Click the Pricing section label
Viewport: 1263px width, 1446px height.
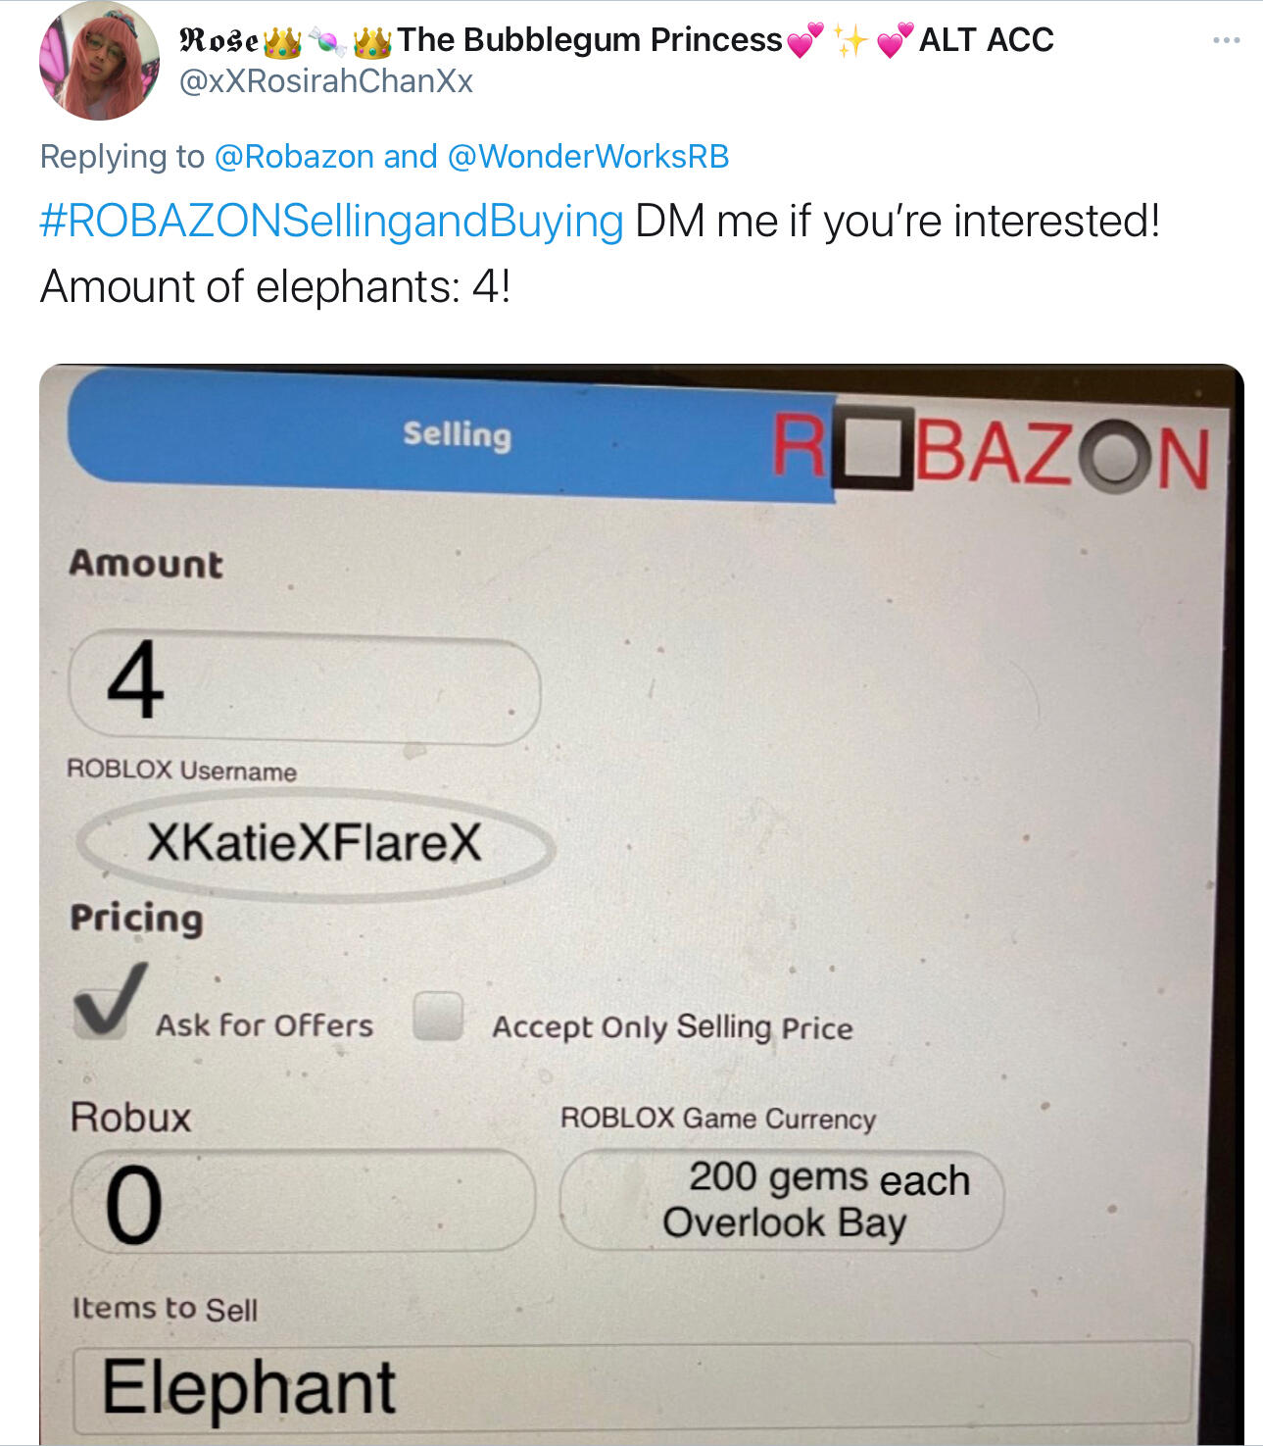(137, 919)
